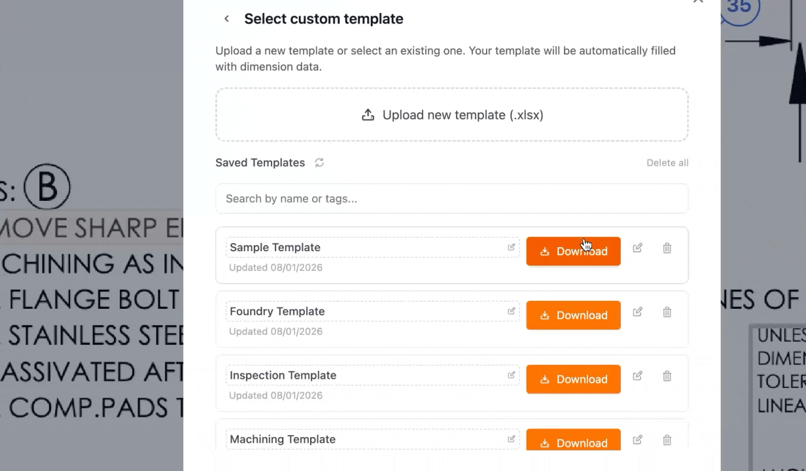Select Upload new template (.xlsx) area
The height and width of the screenshot is (471, 806).
[451, 114]
